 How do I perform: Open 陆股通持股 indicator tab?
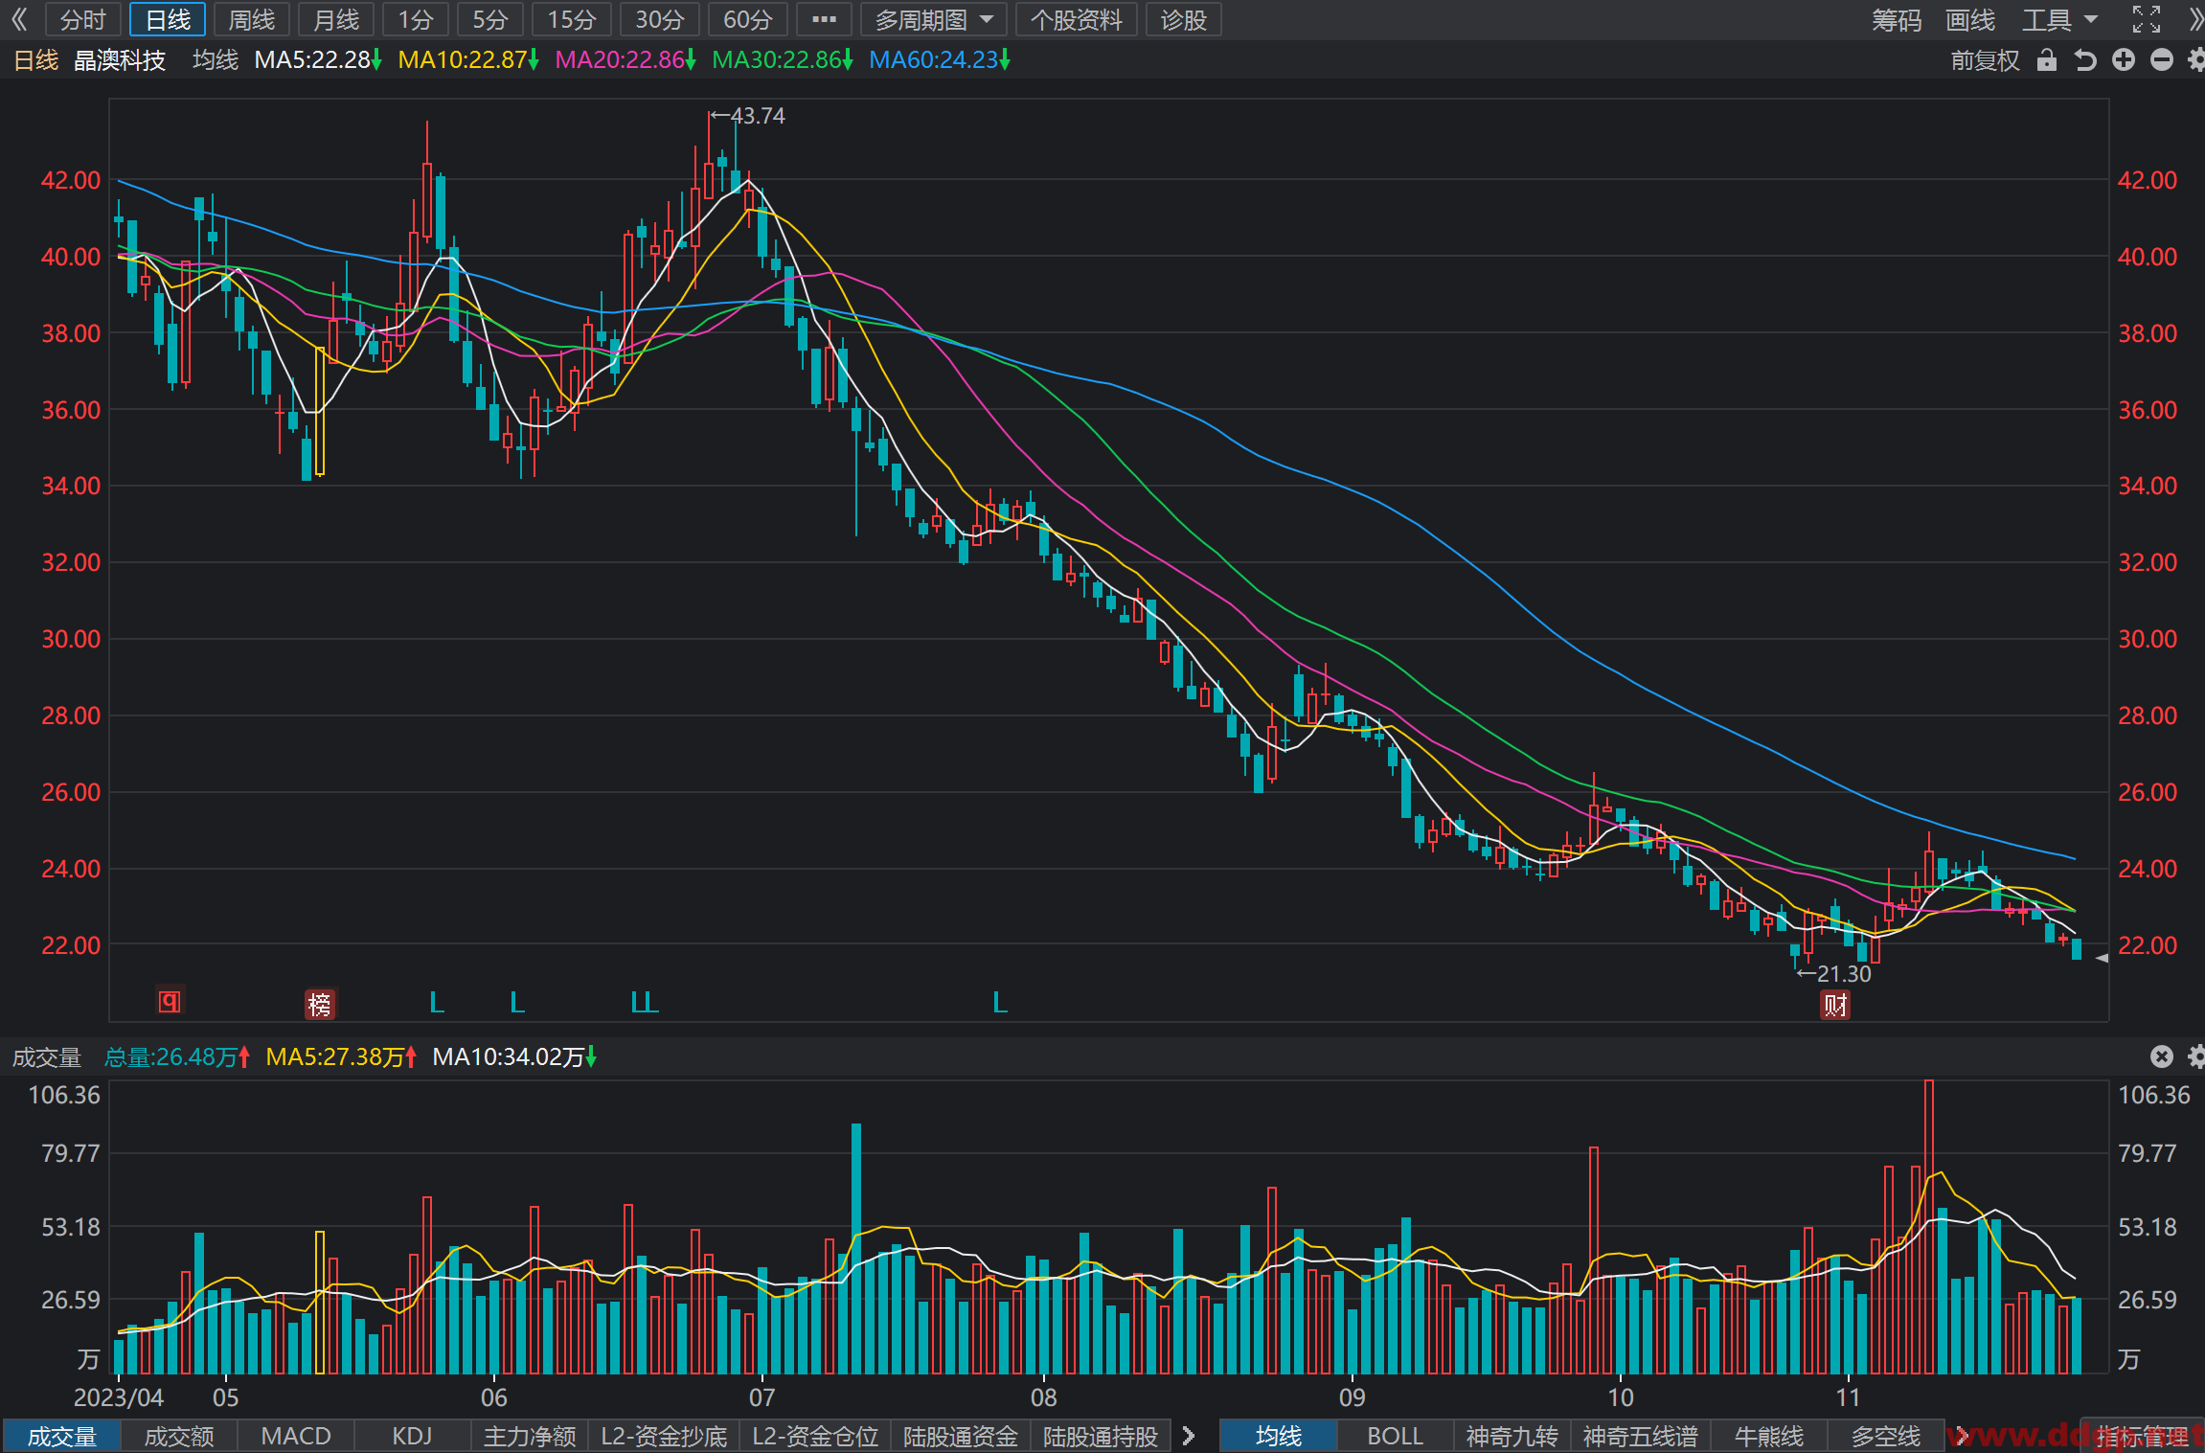pos(1101,1436)
